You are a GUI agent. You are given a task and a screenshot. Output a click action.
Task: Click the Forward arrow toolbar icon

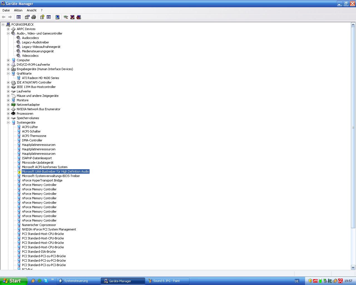point(10,17)
